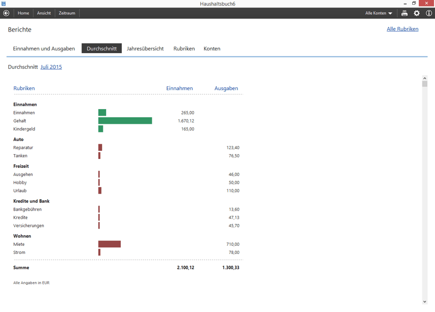Screen dimensions: 435x312
Task: Click the scrollbar up arrow
Action: [425, 78]
